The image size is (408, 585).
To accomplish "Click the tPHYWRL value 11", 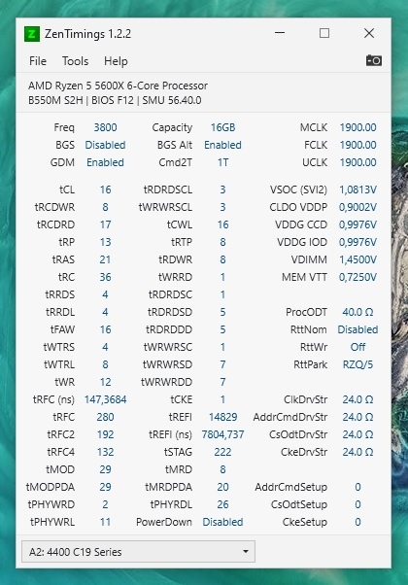I will point(105,522).
